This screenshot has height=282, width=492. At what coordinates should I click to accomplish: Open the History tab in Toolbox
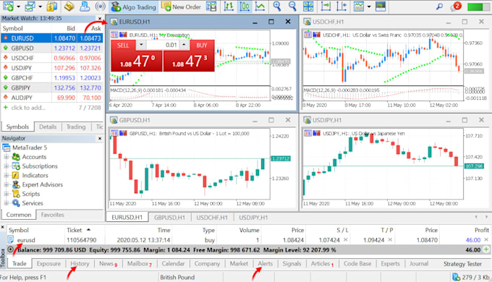tap(80, 263)
